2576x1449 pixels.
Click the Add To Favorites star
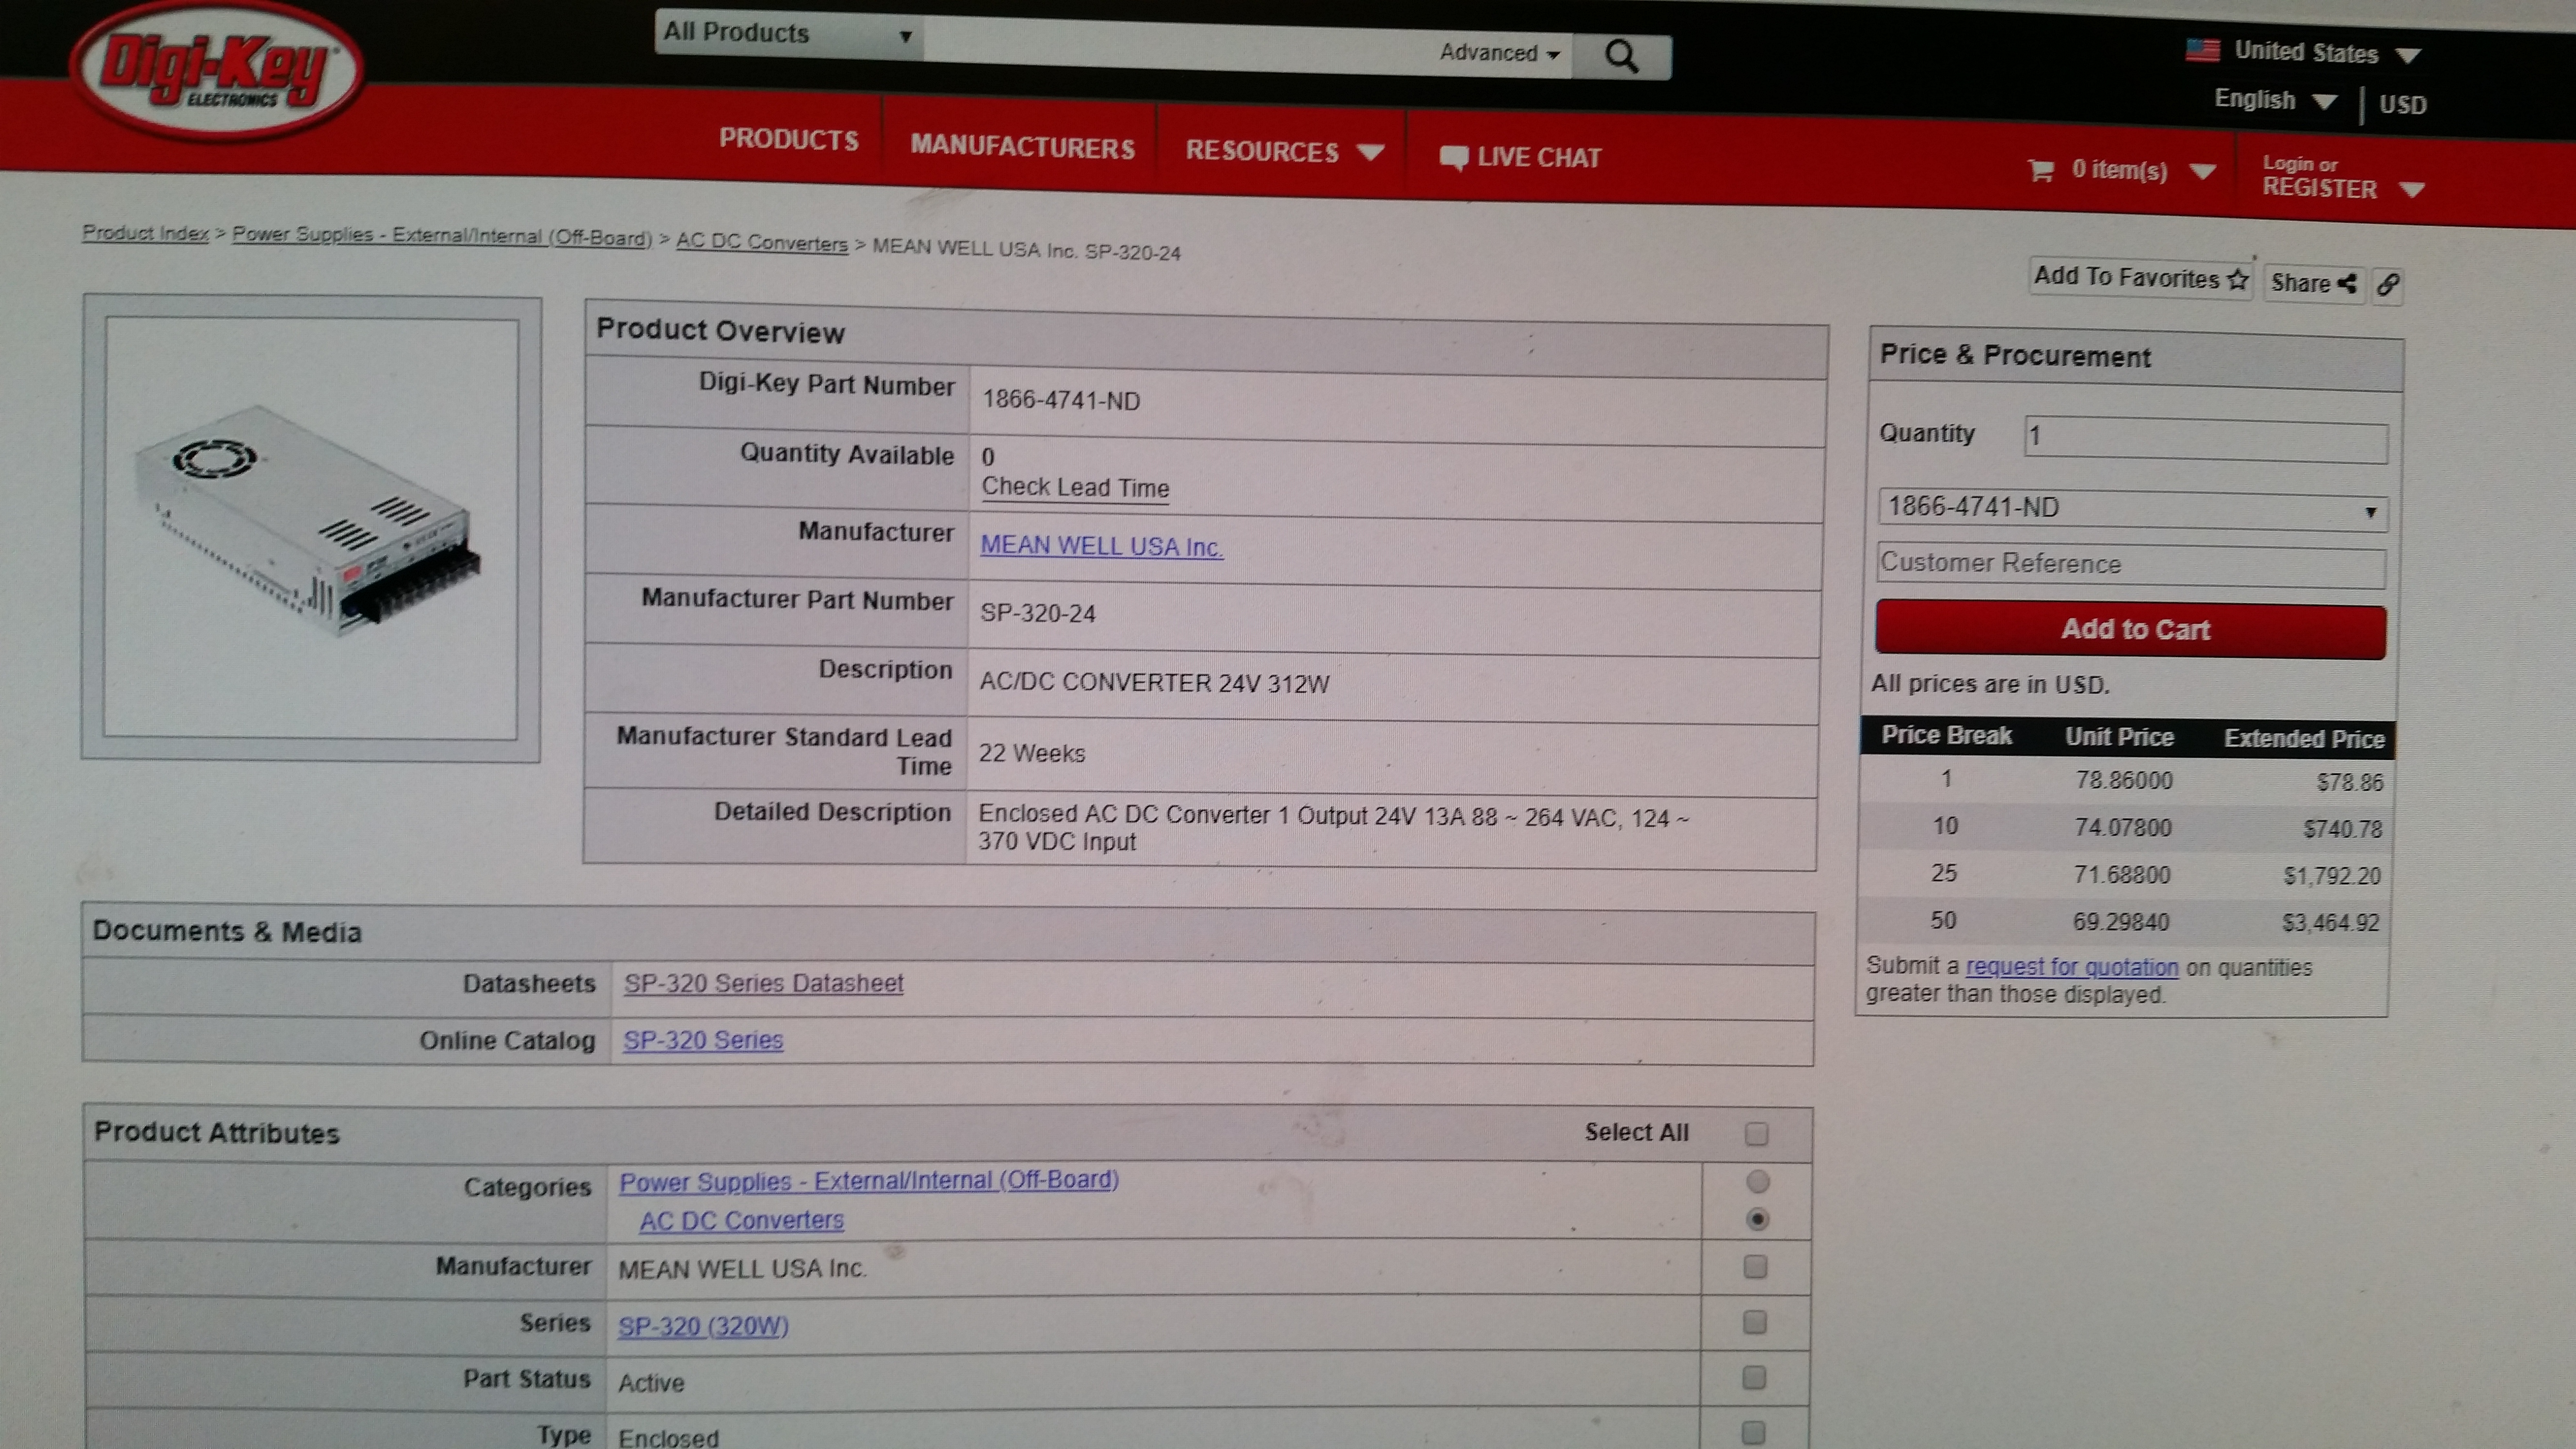coord(2238,280)
